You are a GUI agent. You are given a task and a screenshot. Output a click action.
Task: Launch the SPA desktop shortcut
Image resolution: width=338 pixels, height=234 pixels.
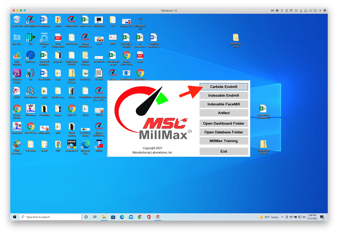click(x=31, y=39)
